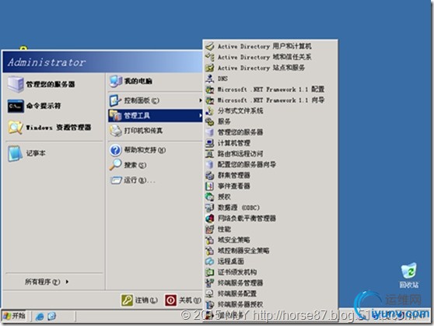The height and width of the screenshot is (326, 434).
Task: Click the 路由和远程访问 icon
Action: (210, 154)
